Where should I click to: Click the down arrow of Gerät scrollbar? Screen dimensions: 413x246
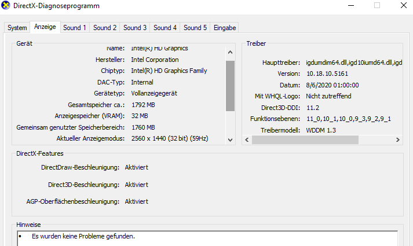coord(230,139)
